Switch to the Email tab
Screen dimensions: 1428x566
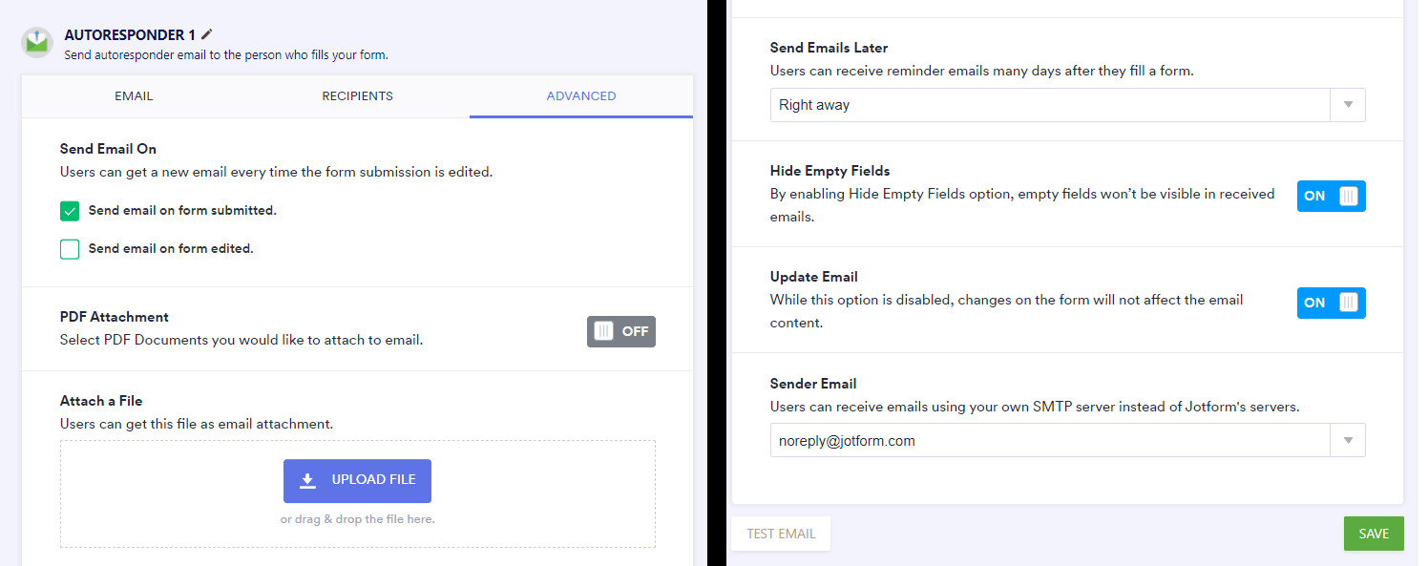pos(134,96)
